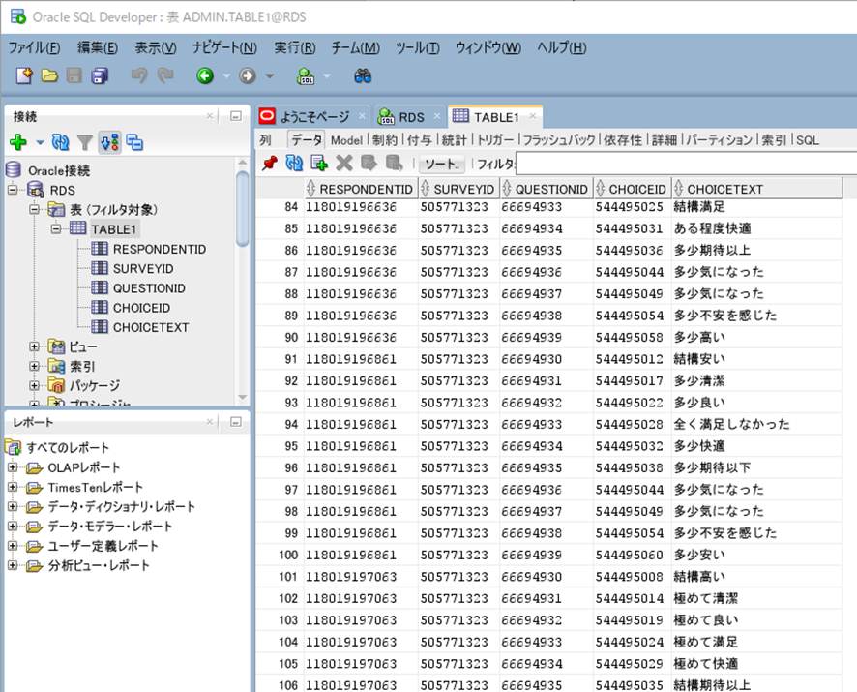This screenshot has width=857, height=692.
Task: Switch to the 制約 tab
Action: pyautogui.click(x=385, y=140)
